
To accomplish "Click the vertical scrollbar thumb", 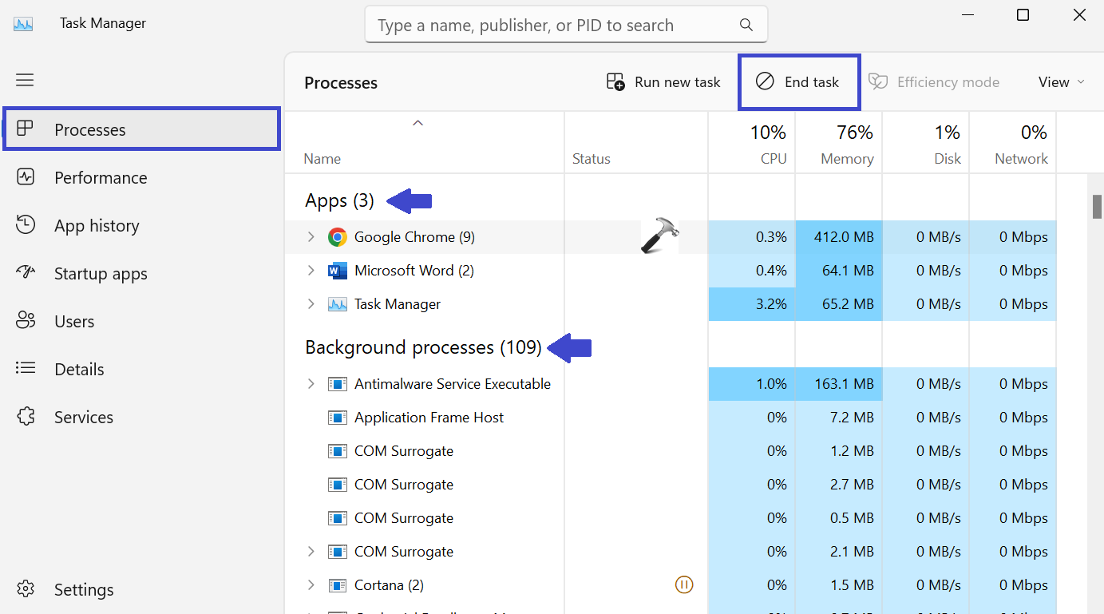I will point(1097,206).
